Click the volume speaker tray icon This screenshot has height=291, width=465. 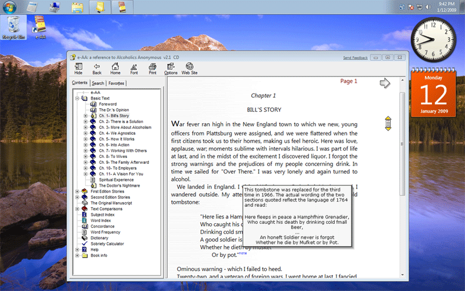429,7
